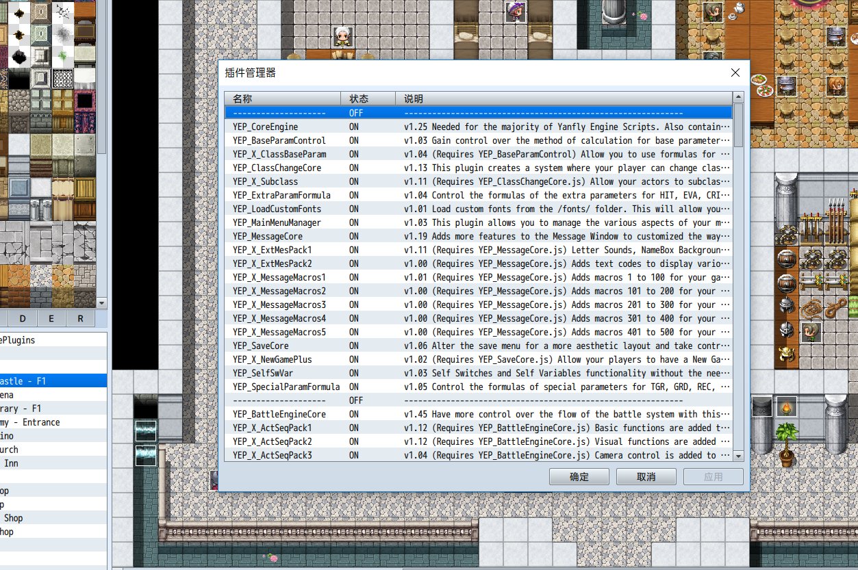Select the YEP_MessageCore plugin row
Screen dimensions: 858x570
[x=479, y=236]
